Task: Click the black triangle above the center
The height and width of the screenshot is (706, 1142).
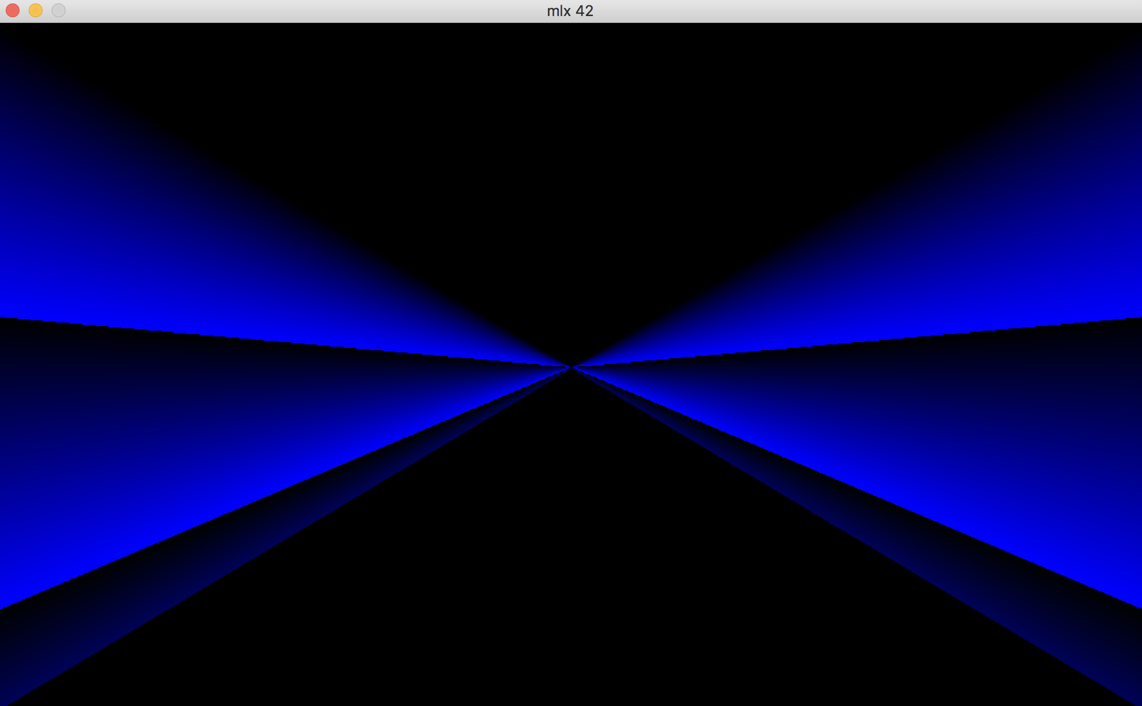Action: 571,172
